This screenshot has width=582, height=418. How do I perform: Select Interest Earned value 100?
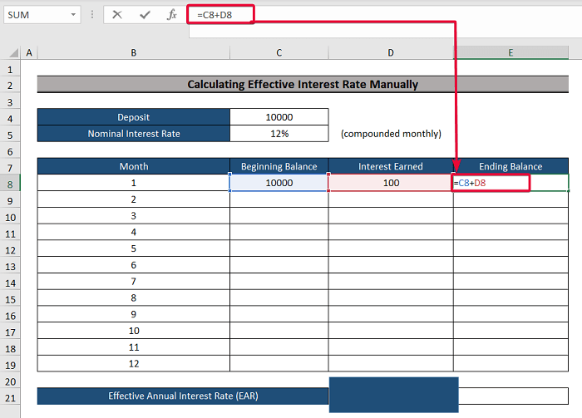coord(391,183)
